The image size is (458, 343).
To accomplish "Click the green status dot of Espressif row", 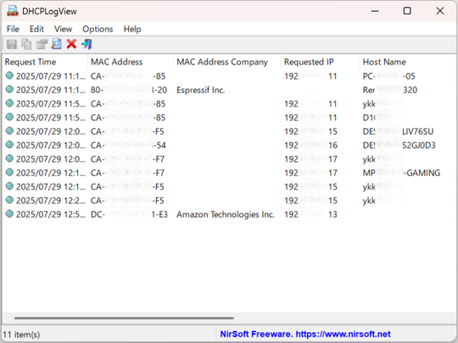I will 9,89.
